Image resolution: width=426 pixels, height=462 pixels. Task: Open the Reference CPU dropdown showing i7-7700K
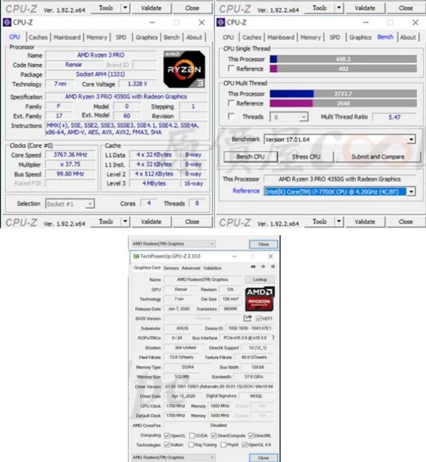[339, 192]
